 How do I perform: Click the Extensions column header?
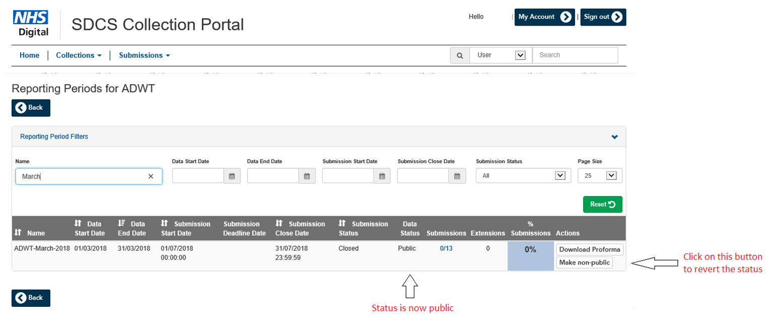pyautogui.click(x=487, y=233)
